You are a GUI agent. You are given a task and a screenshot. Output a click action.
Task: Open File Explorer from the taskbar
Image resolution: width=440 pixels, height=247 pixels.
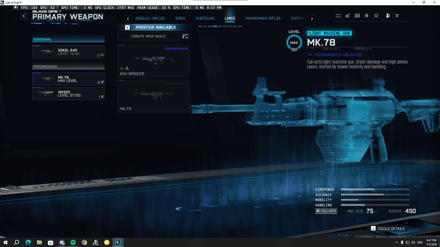pos(39,243)
